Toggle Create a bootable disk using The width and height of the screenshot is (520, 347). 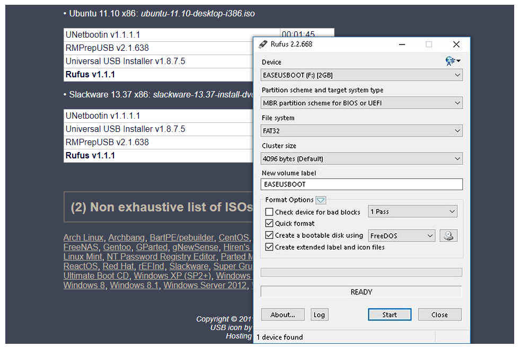(269, 236)
